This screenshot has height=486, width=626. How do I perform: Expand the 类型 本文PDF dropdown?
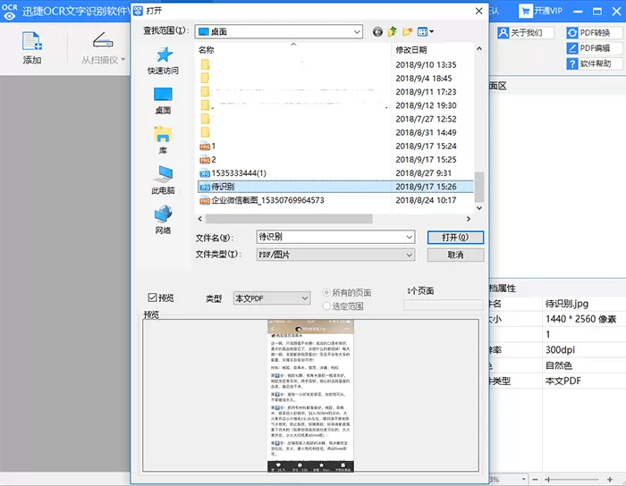point(305,298)
